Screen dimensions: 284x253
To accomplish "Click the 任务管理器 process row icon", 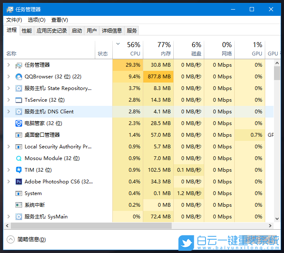I will pyautogui.click(x=19, y=65).
